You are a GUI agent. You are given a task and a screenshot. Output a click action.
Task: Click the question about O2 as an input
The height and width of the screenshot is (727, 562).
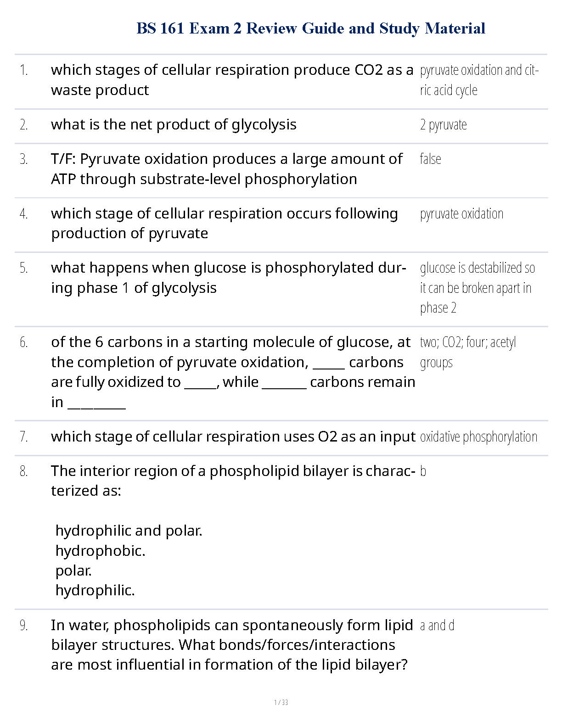(233, 437)
